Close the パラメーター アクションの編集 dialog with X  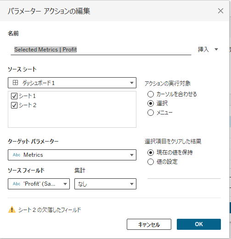coord(220,11)
